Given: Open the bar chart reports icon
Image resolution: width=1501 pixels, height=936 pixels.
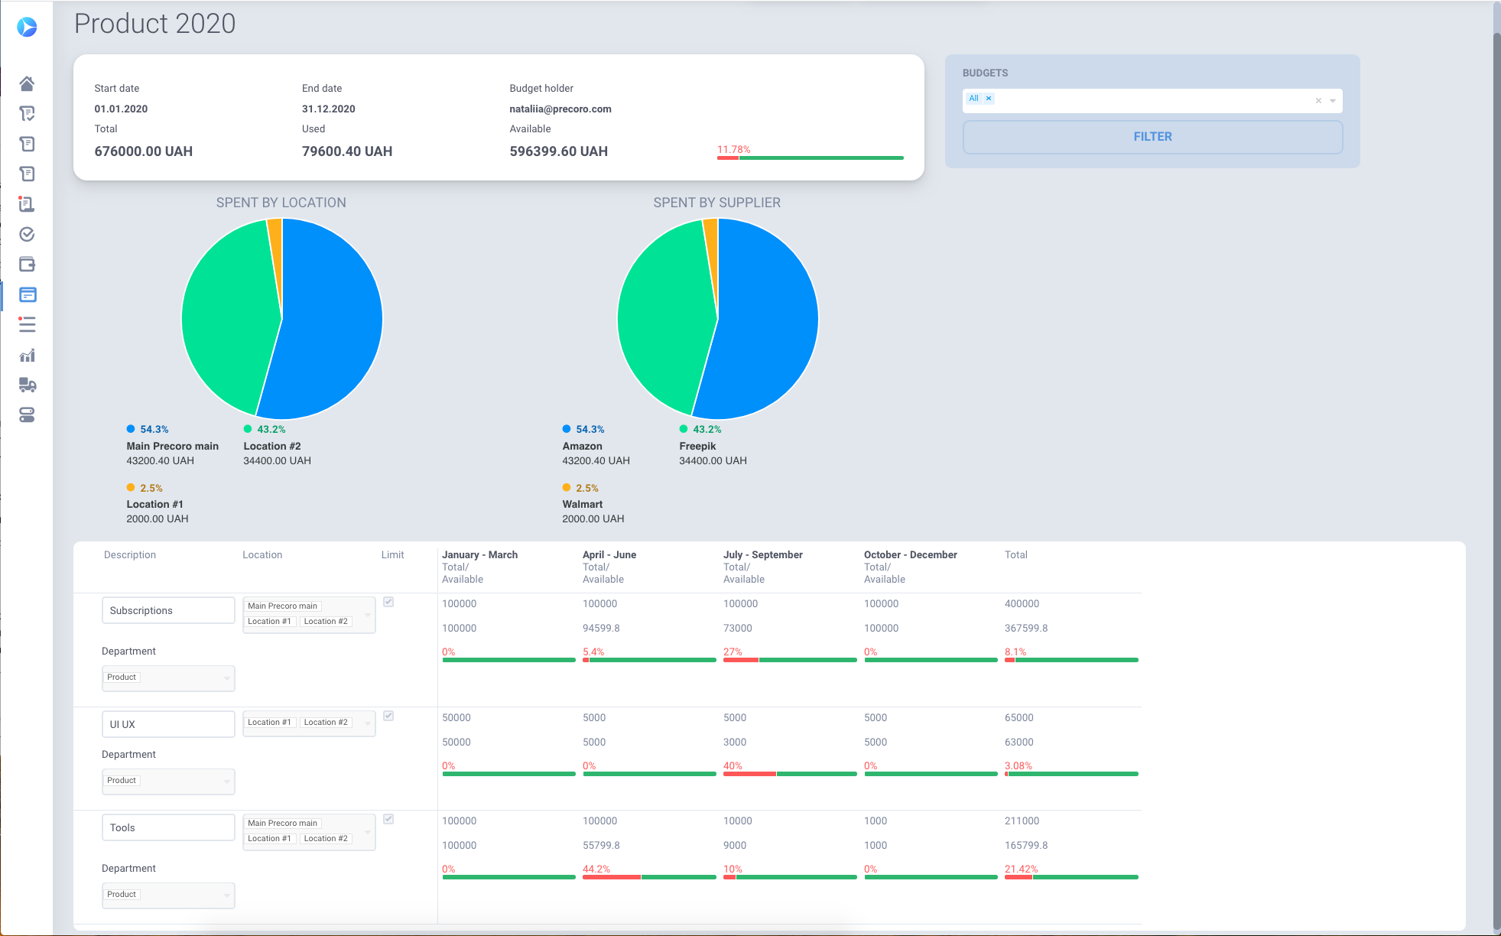Looking at the screenshot, I should pyautogui.click(x=27, y=355).
